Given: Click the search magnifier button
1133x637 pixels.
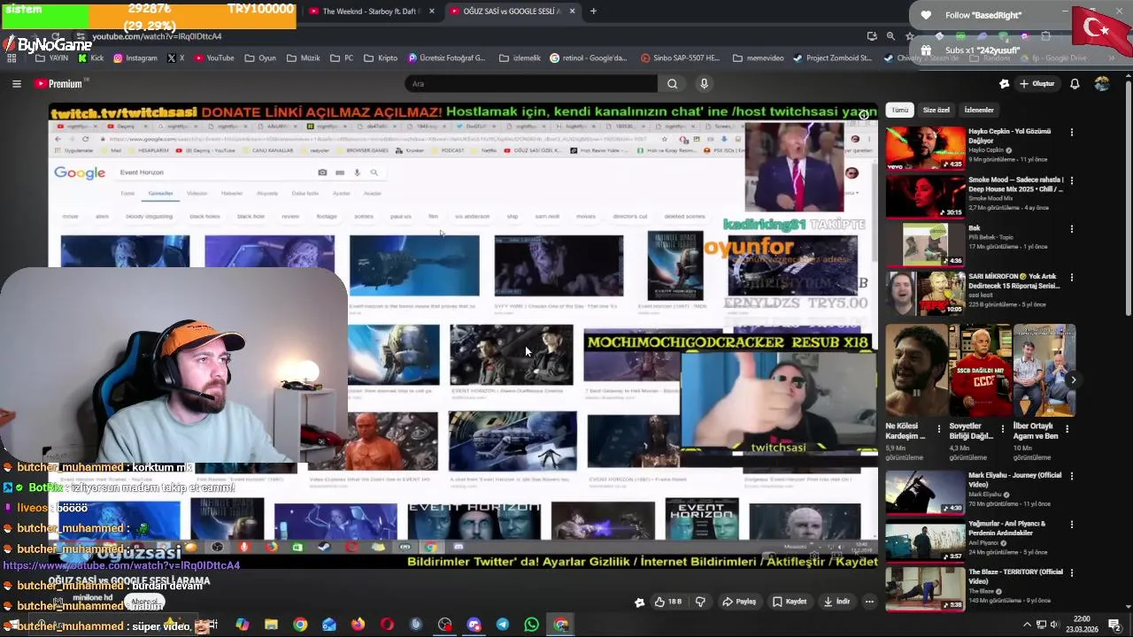Looking at the screenshot, I should (x=673, y=84).
